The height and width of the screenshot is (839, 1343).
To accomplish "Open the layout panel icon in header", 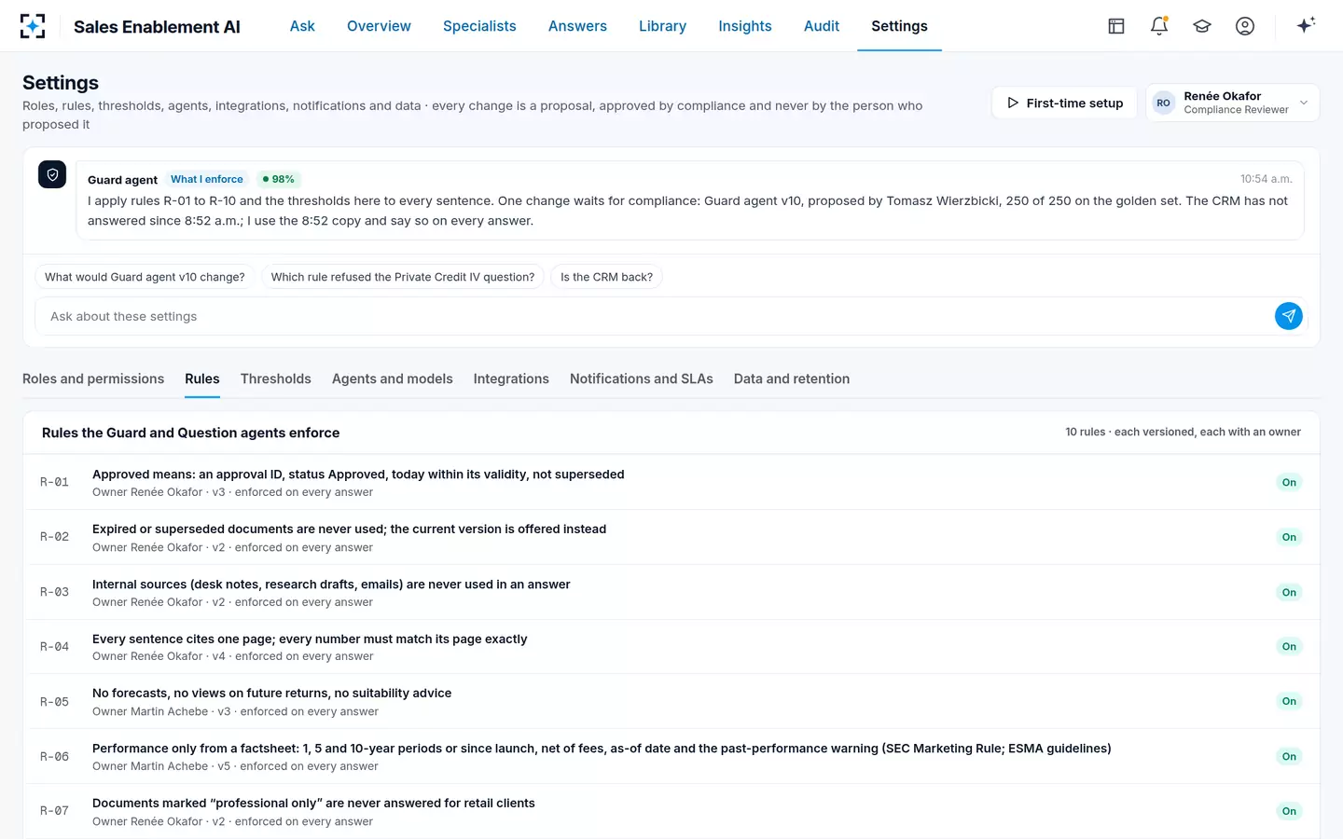I will click(x=1116, y=26).
